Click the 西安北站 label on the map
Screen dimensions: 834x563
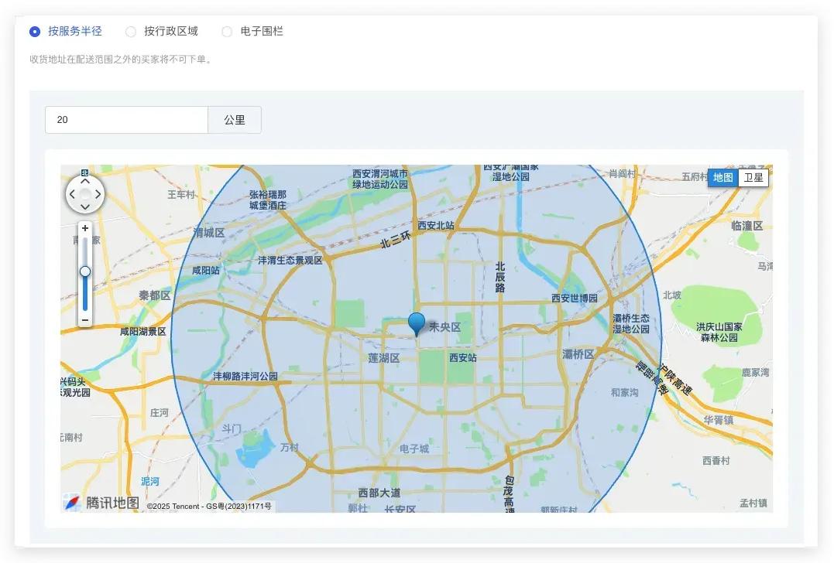point(435,226)
